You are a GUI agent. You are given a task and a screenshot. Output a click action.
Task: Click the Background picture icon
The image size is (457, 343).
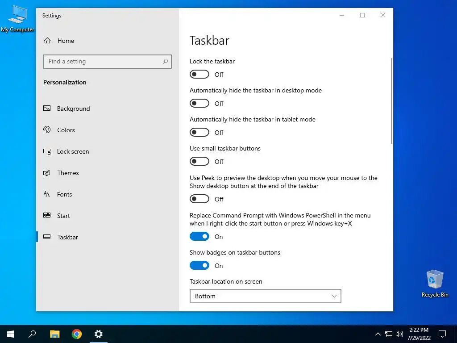47,108
